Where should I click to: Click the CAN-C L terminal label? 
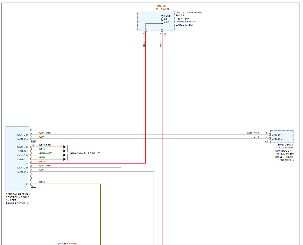click(23, 159)
